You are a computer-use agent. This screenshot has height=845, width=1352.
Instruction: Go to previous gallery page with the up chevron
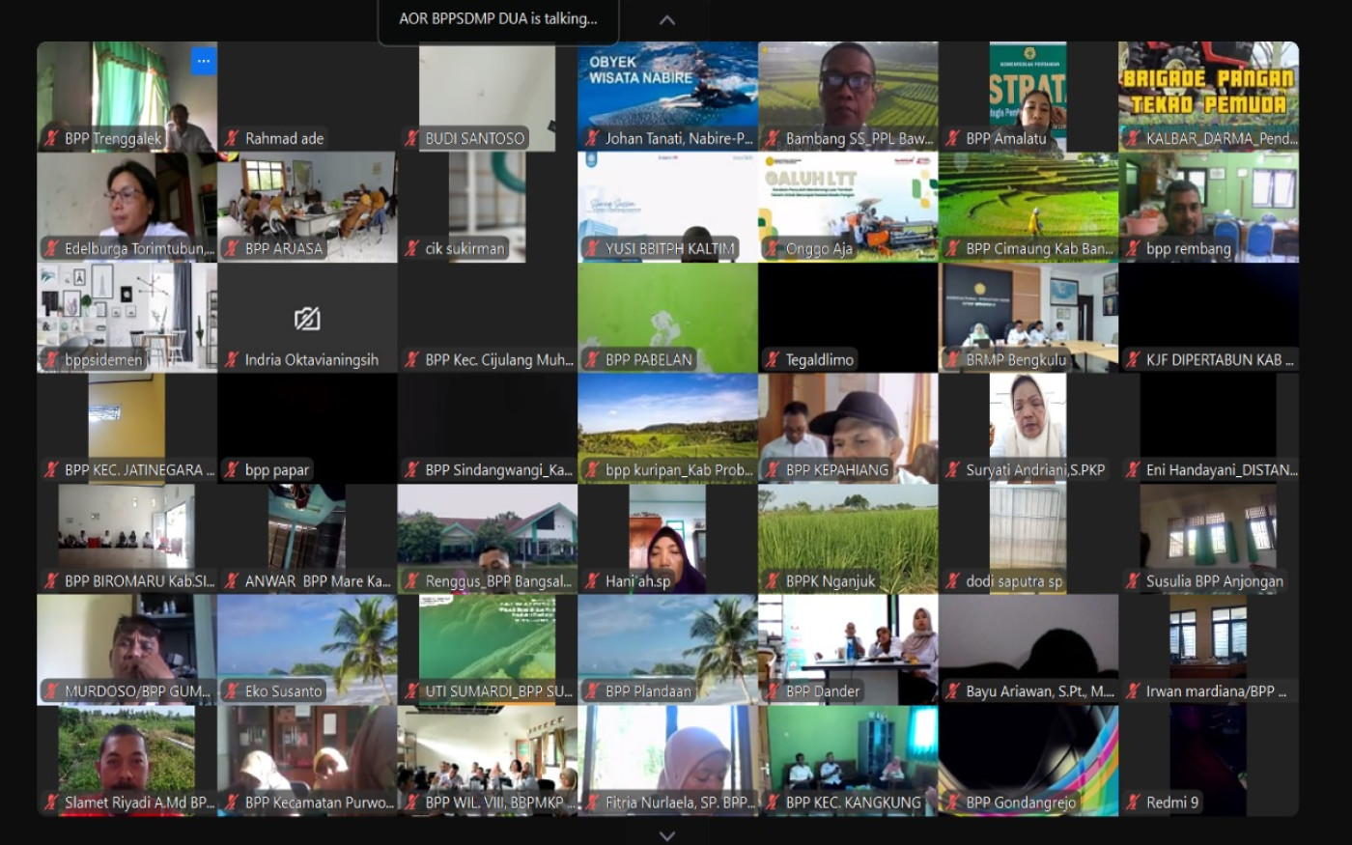[x=667, y=19]
